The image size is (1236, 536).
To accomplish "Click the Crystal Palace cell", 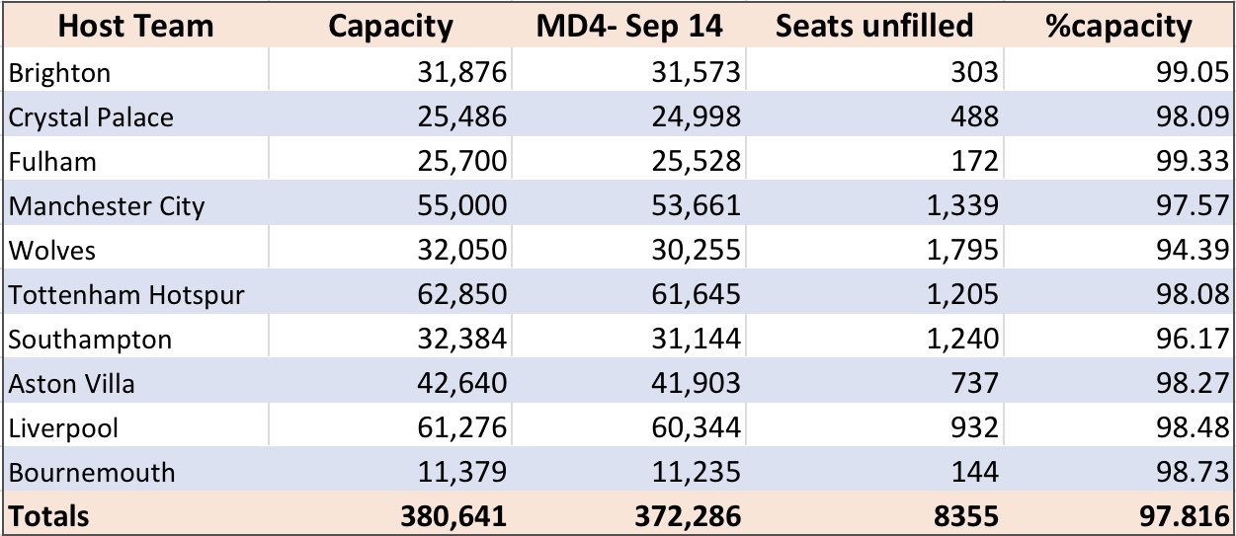I will point(135,116).
